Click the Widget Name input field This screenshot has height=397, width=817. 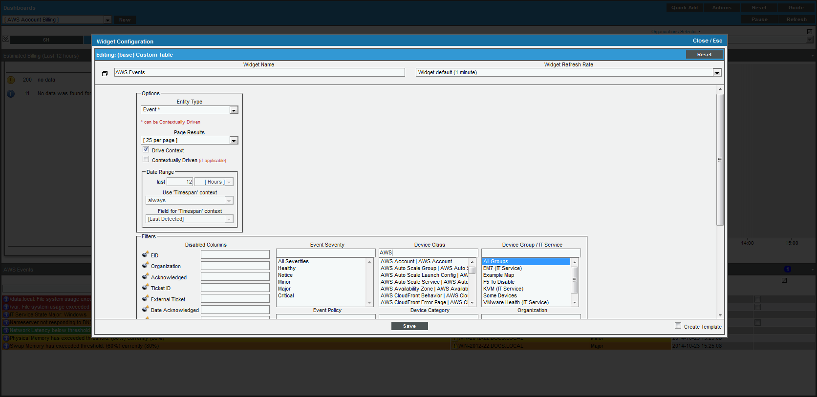259,72
